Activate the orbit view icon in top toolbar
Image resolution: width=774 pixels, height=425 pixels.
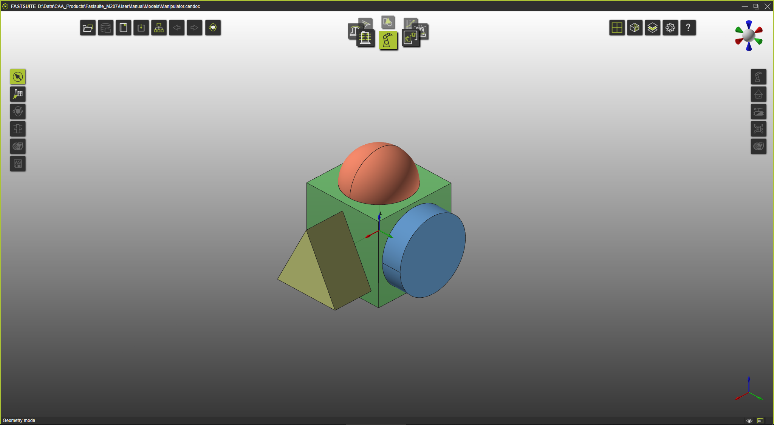[213, 28]
